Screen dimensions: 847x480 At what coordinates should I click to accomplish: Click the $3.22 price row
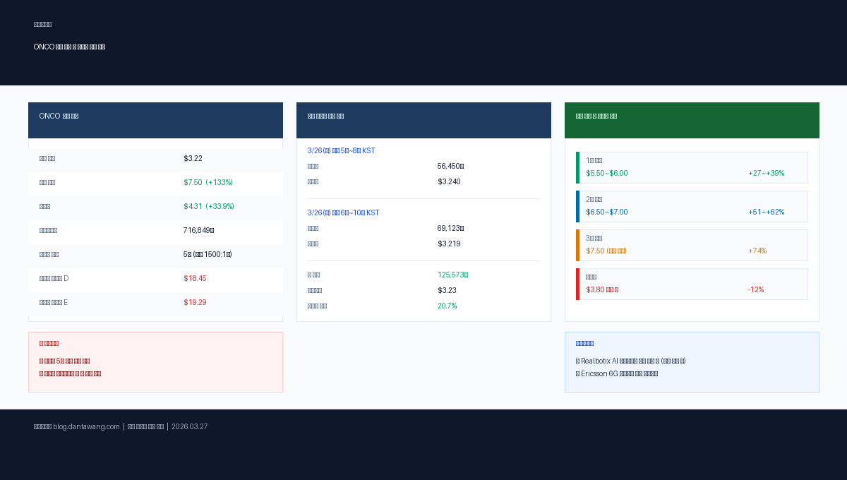(155, 159)
